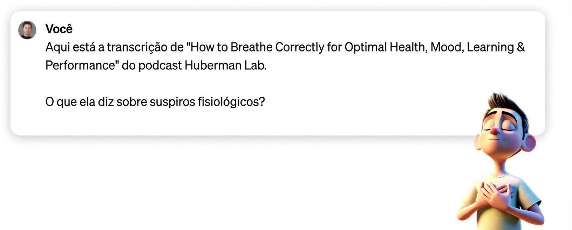Click empty area of message card below question

click(x=245, y=121)
